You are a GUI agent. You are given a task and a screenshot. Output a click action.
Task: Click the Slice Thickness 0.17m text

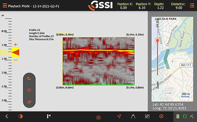tap(41, 39)
